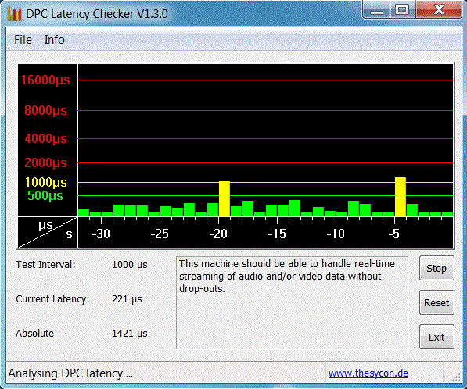Click the Current Latency label
This screenshot has height=389, width=467.
click(52, 299)
